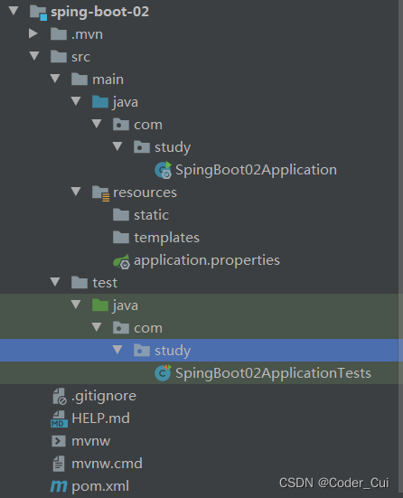The image size is (403, 498).
Task: Collapse the src folder arrow
Action: point(34,56)
